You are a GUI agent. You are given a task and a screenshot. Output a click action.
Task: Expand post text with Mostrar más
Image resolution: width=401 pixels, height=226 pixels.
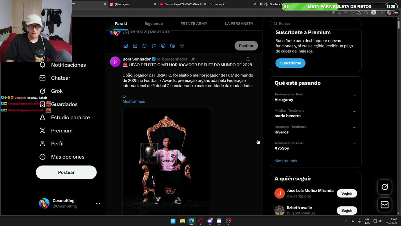(134, 101)
